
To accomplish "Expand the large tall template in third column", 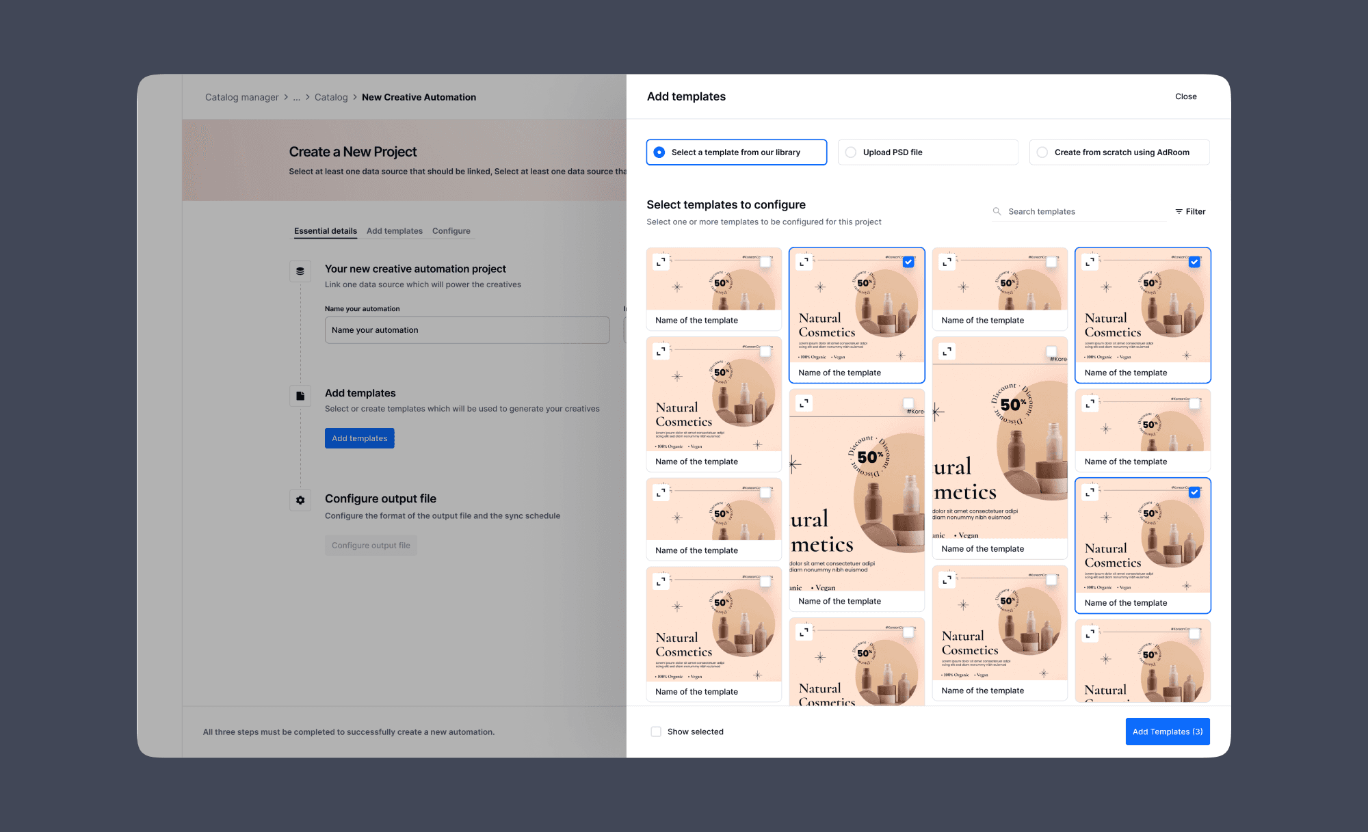I will 947,351.
